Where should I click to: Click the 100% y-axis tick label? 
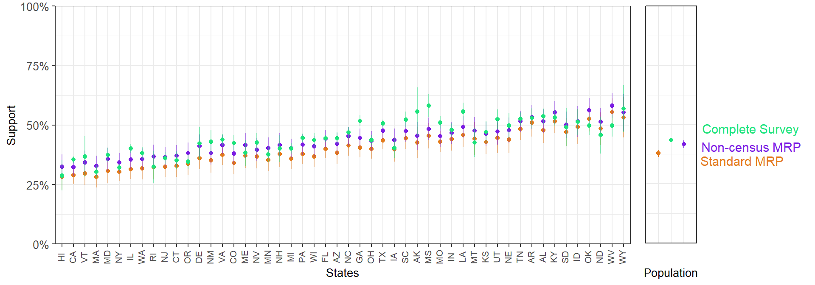[35, 7]
